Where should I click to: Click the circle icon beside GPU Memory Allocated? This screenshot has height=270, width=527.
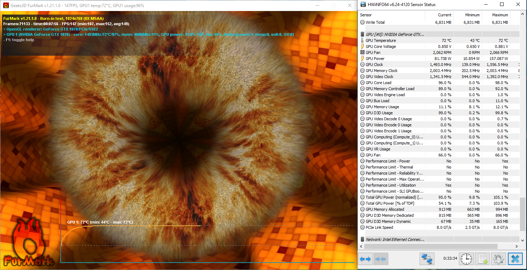tap(362, 209)
